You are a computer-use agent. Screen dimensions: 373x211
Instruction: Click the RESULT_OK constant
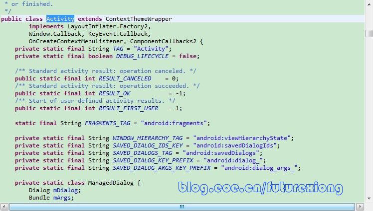pyautogui.click(x=114, y=93)
